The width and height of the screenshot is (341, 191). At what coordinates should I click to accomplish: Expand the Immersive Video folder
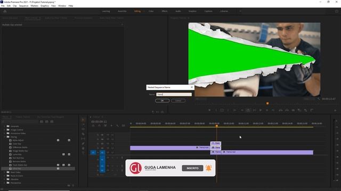tap(4, 133)
